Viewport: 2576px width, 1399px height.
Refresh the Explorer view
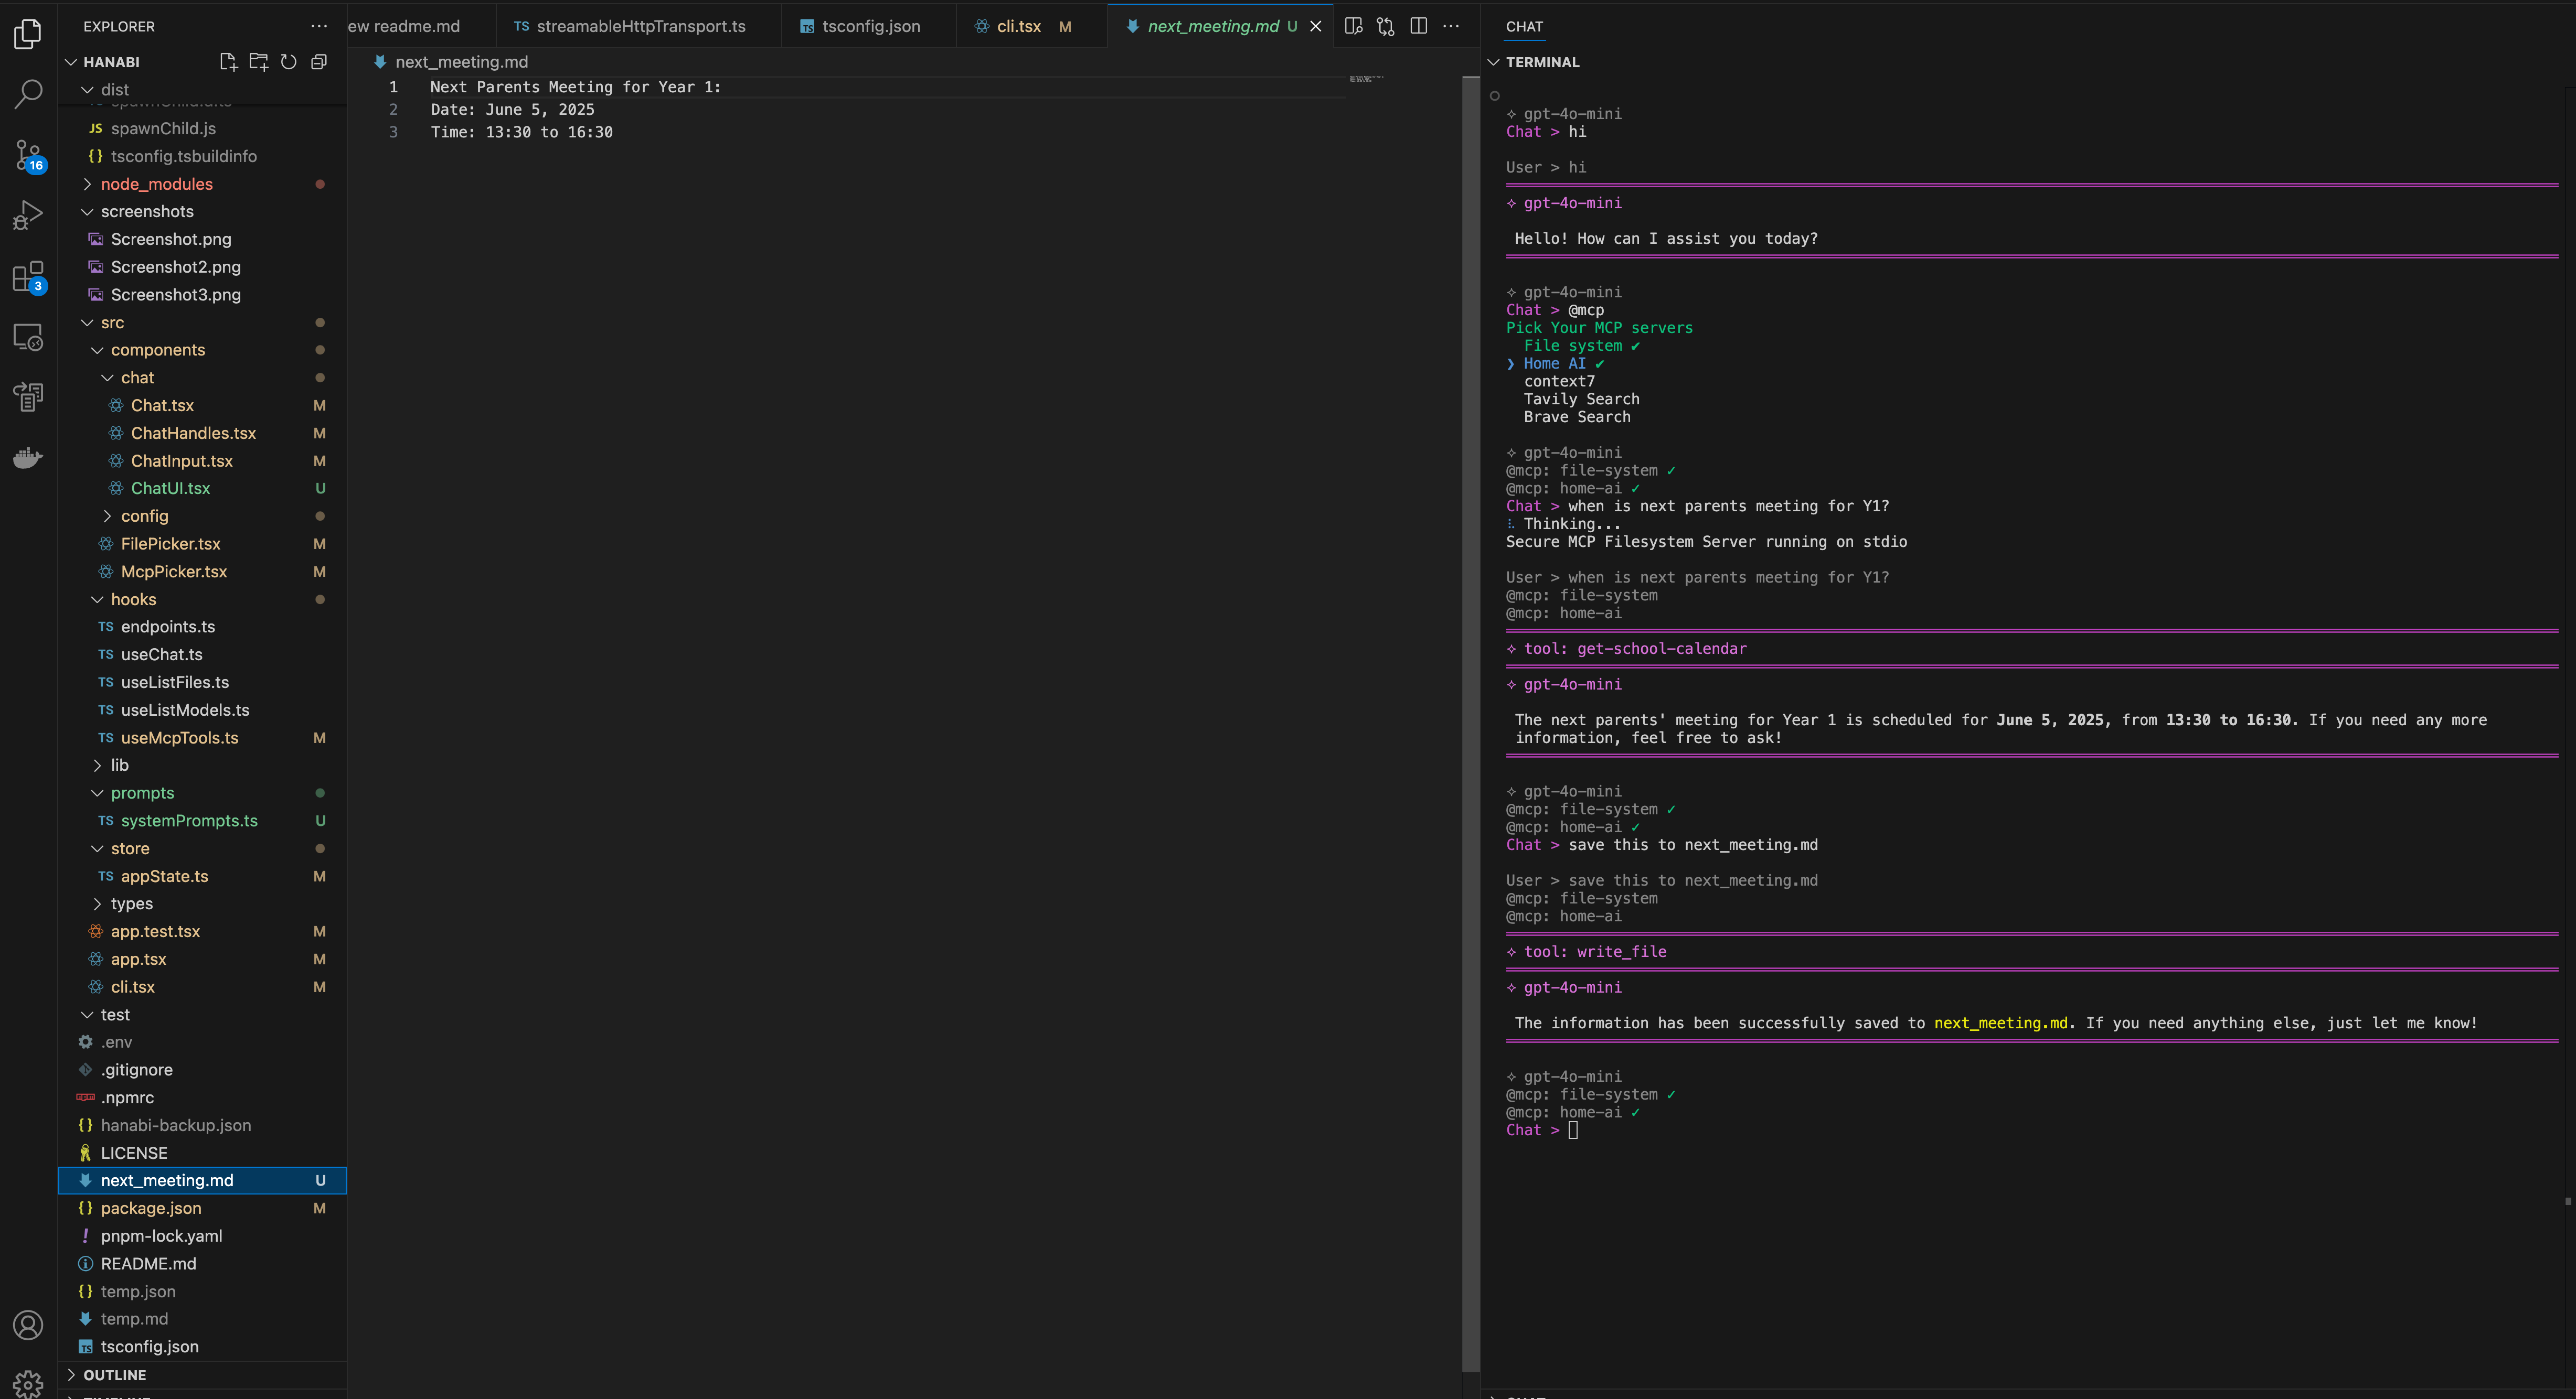[289, 62]
